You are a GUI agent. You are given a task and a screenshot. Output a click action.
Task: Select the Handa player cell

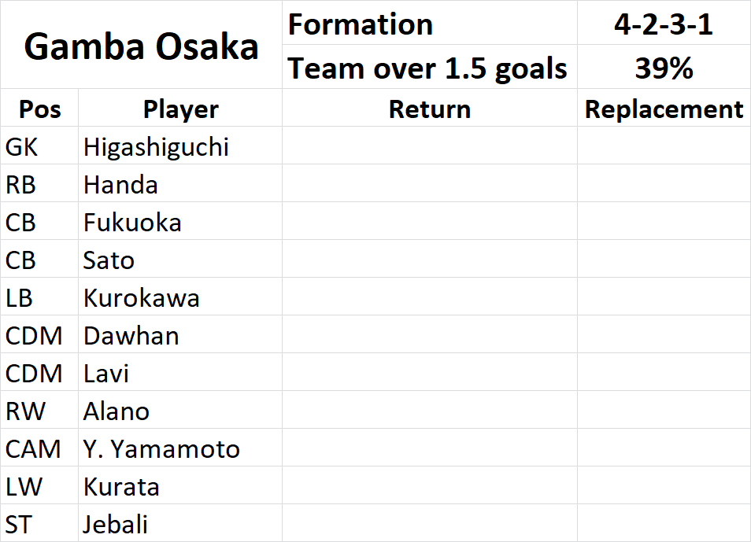[180, 183]
